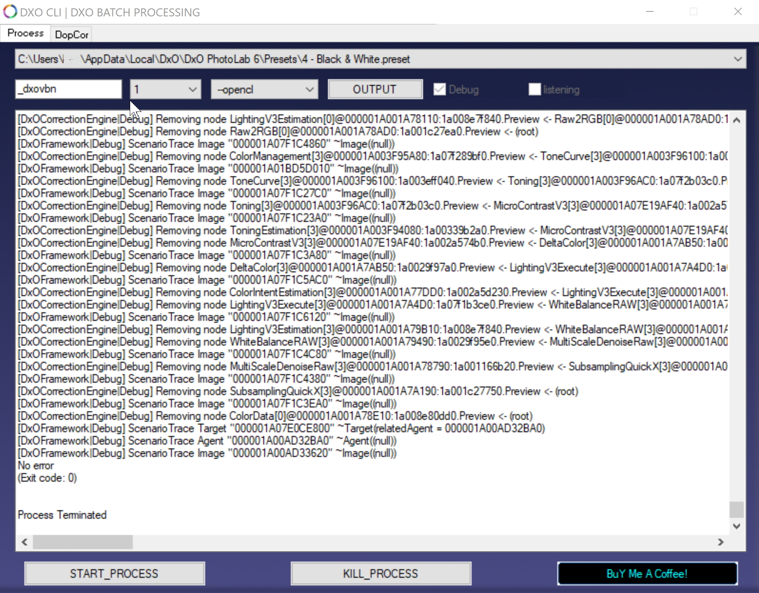Click the BuY Me A Coffee! button
Image resolution: width=759 pixels, height=593 pixels.
tap(647, 573)
